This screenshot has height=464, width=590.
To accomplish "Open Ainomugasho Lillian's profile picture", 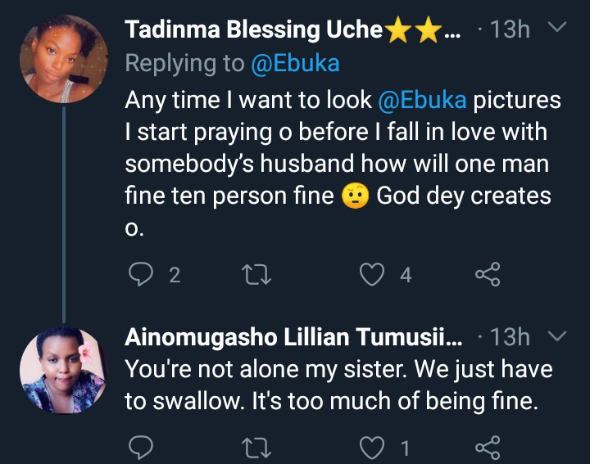I will pyautogui.click(x=63, y=370).
